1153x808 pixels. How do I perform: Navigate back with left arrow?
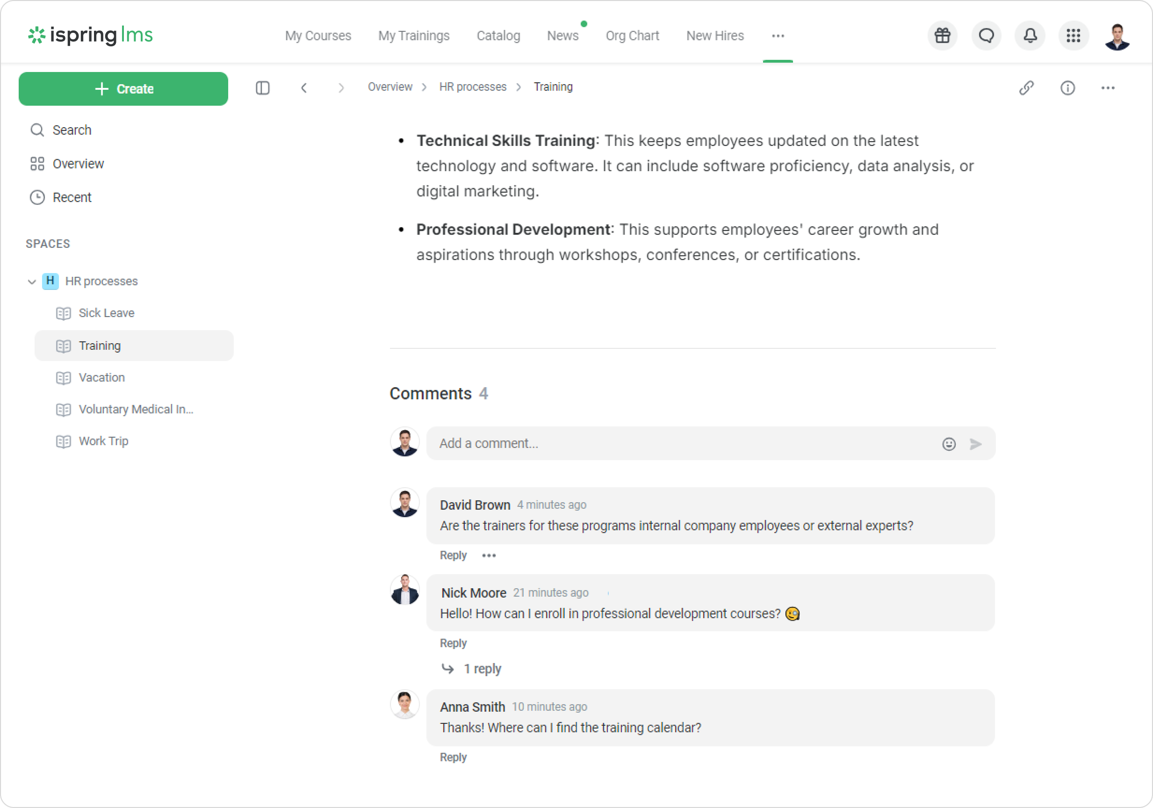point(304,88)
